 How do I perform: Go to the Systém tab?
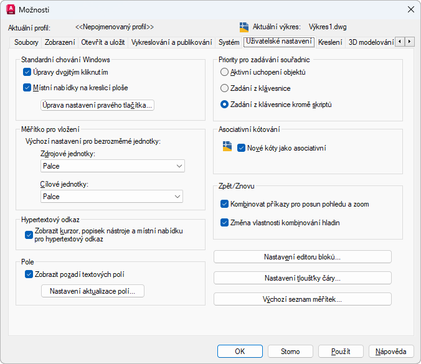click(x=229, y=42)
